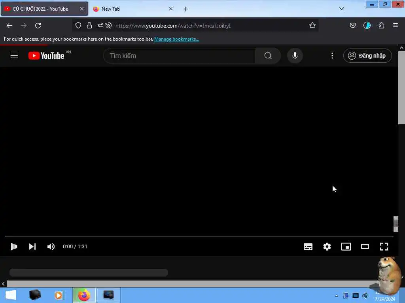Click the video progress bar
Viewport: 405px width, 303px height.
click(x=199, y=236)
